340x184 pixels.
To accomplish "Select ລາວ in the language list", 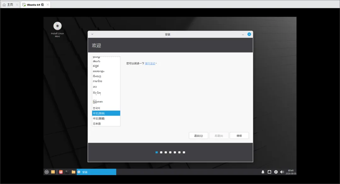I will 106,87.
